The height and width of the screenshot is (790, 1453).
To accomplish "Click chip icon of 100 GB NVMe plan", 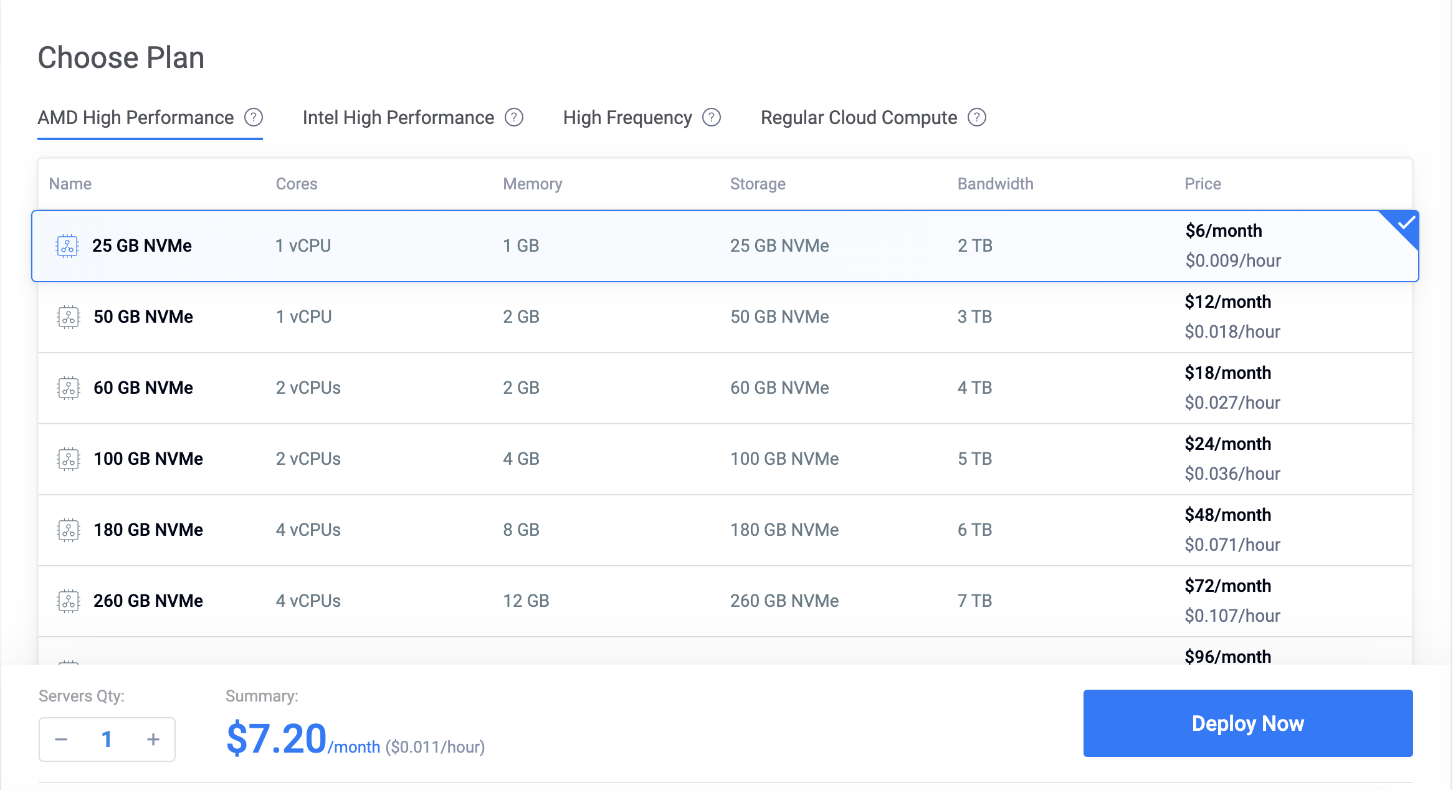I will 69,459.
